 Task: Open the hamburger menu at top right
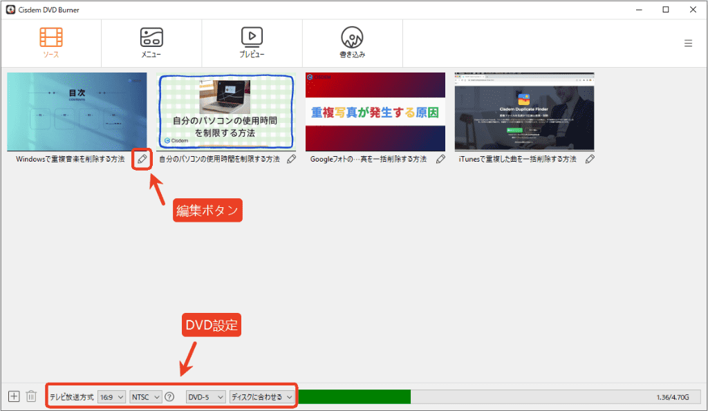(x=688, y=44)
